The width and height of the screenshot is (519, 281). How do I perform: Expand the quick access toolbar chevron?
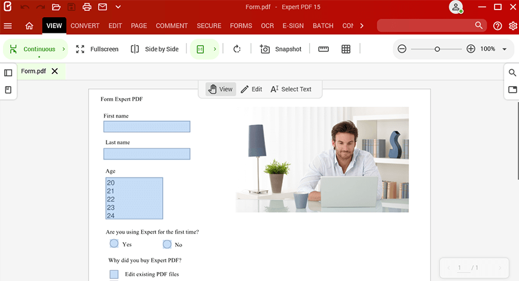(x=118, y=7)
